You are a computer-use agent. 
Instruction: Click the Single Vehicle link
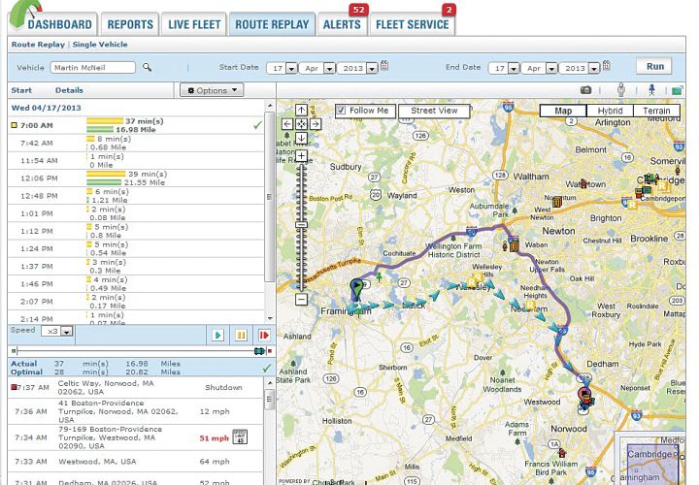click(100, 45)
